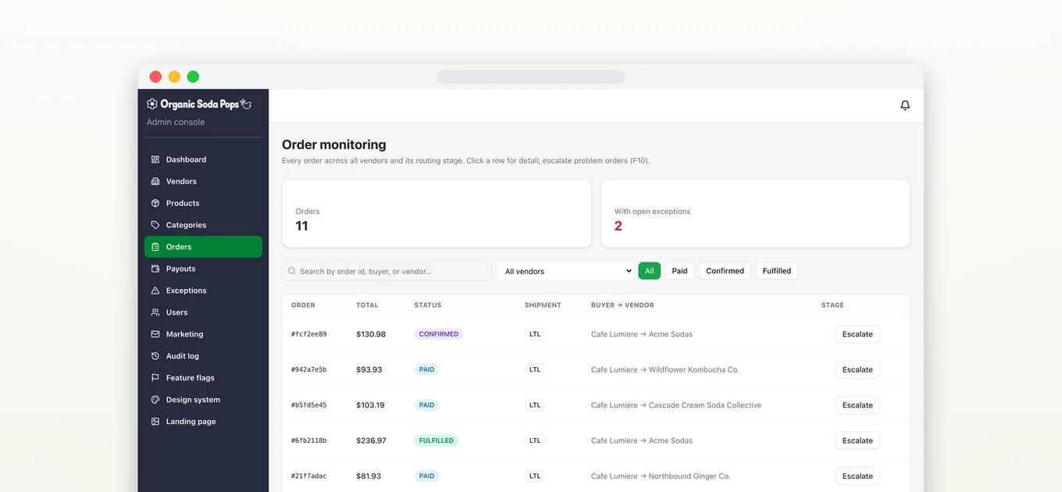Viewport: 1062px width, 492px height.
Task: Click the yellow minimize window button
Action: click(174, 77)
